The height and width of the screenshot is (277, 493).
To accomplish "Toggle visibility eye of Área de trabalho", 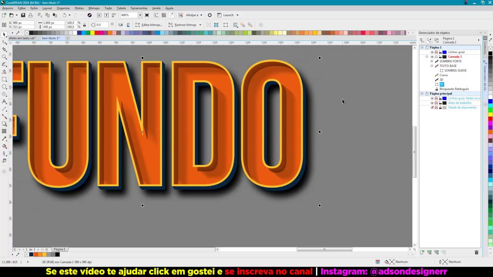I will (432, 103).
